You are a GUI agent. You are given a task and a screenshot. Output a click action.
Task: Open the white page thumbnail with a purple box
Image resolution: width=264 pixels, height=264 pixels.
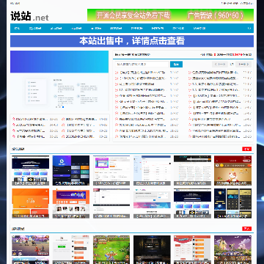pos(111,170)
